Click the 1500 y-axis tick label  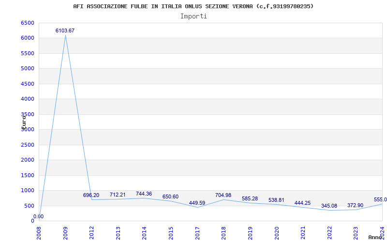[28, 175]
